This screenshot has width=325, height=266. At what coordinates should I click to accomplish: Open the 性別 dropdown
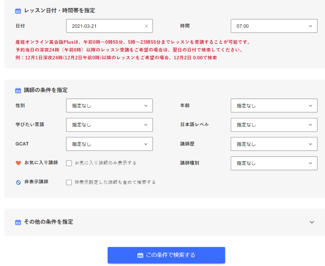tap(109, 105)
